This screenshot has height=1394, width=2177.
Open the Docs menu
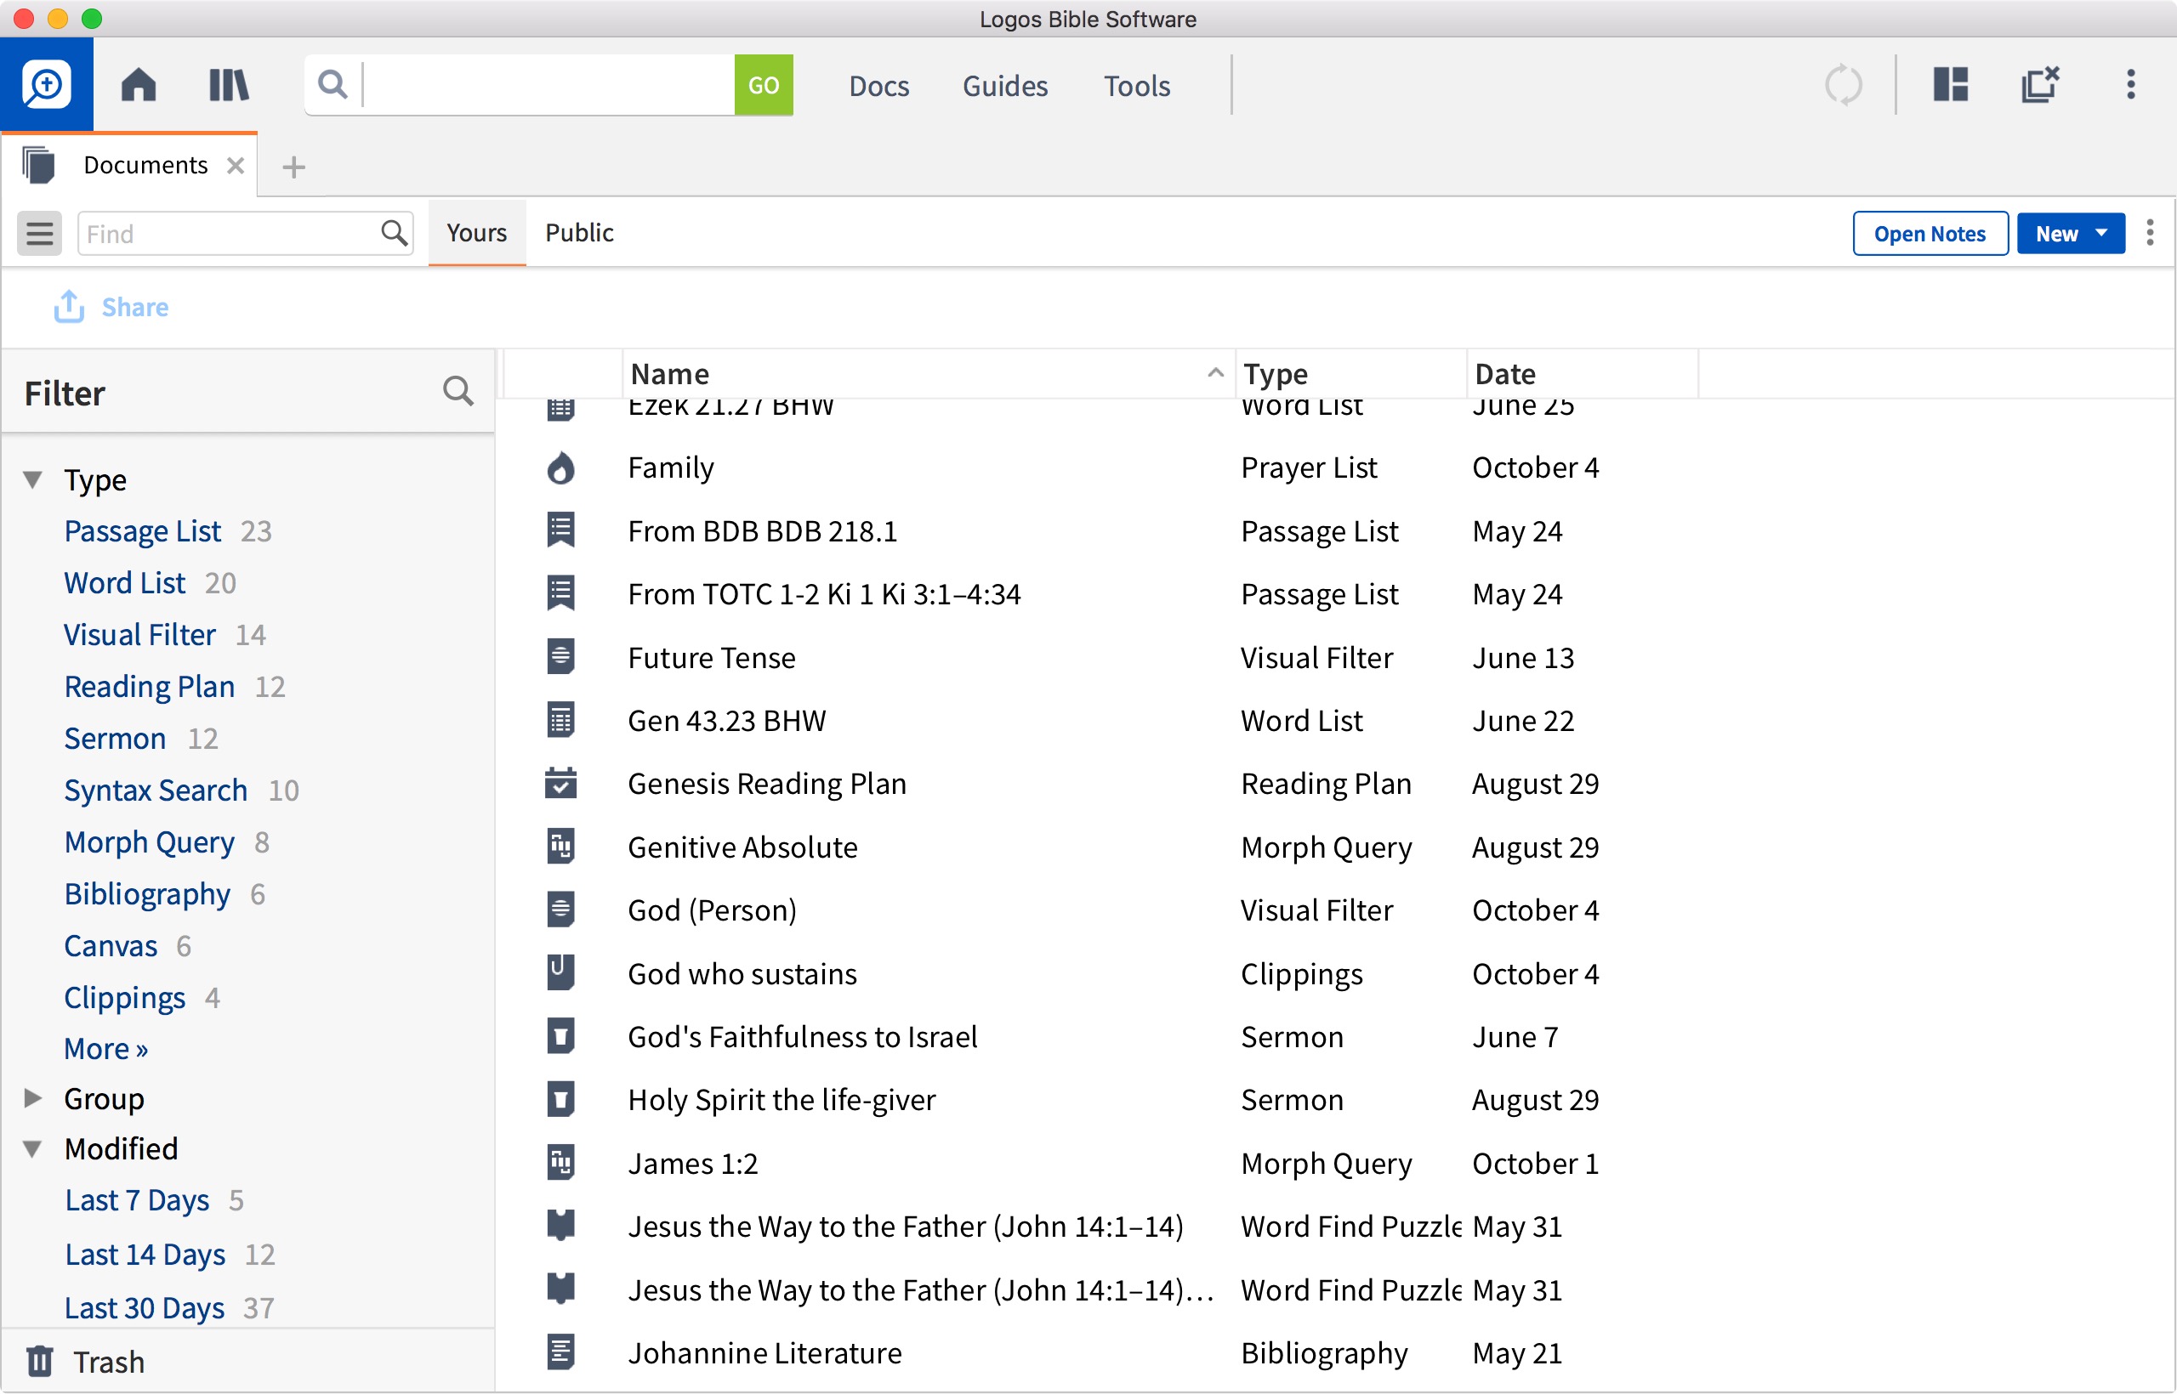coord(878,85)
